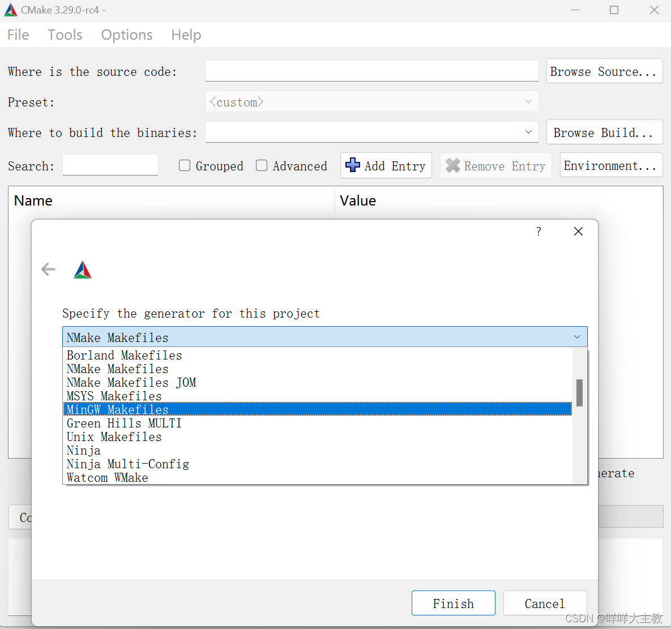Click the Browse Source button
The height and width of the screenshot is (629, 671).
pos(604,70)
